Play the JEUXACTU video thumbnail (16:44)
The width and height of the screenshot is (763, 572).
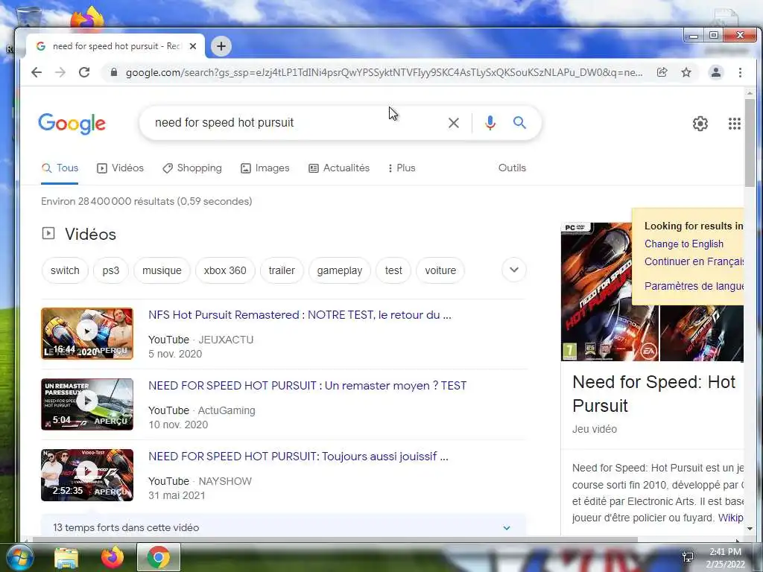87,333
